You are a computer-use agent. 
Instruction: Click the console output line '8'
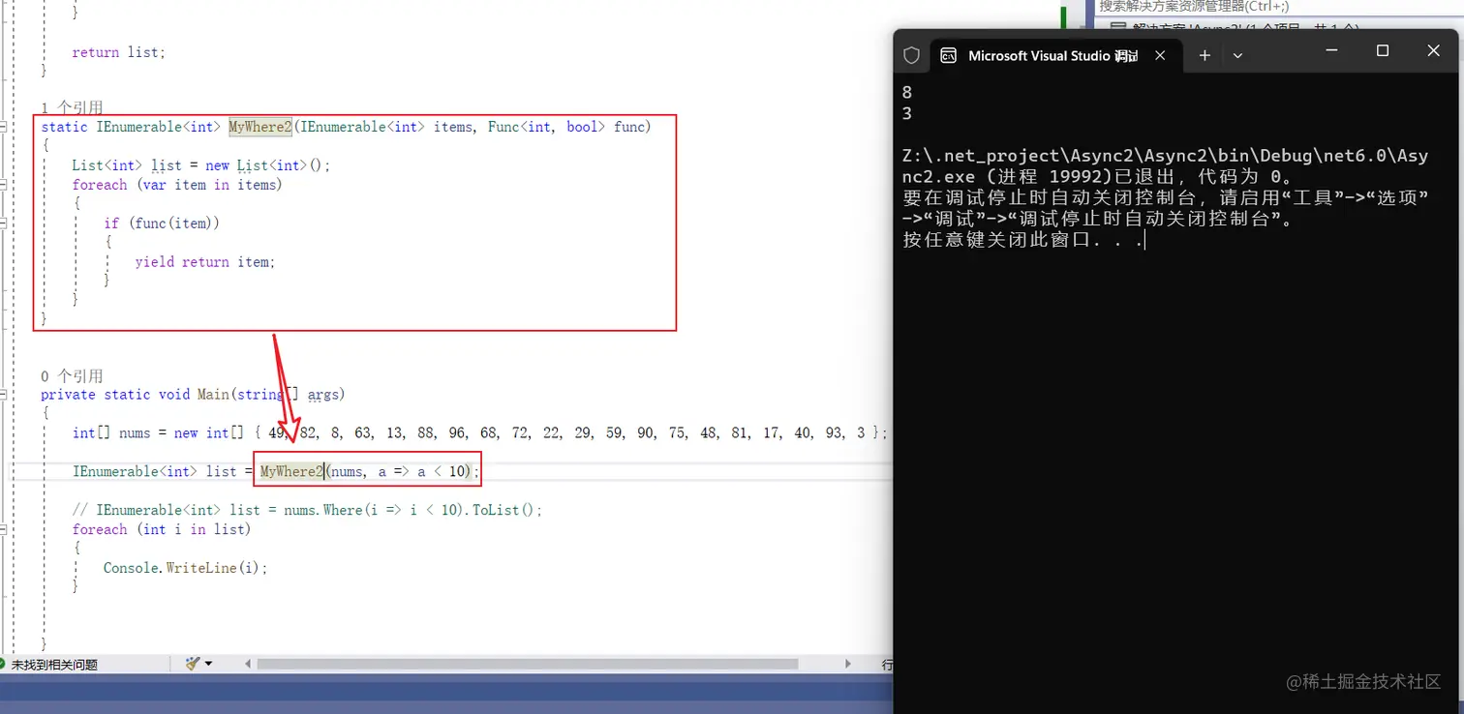tap(907, 93)
